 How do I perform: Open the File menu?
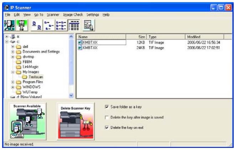tap(7, 15)
